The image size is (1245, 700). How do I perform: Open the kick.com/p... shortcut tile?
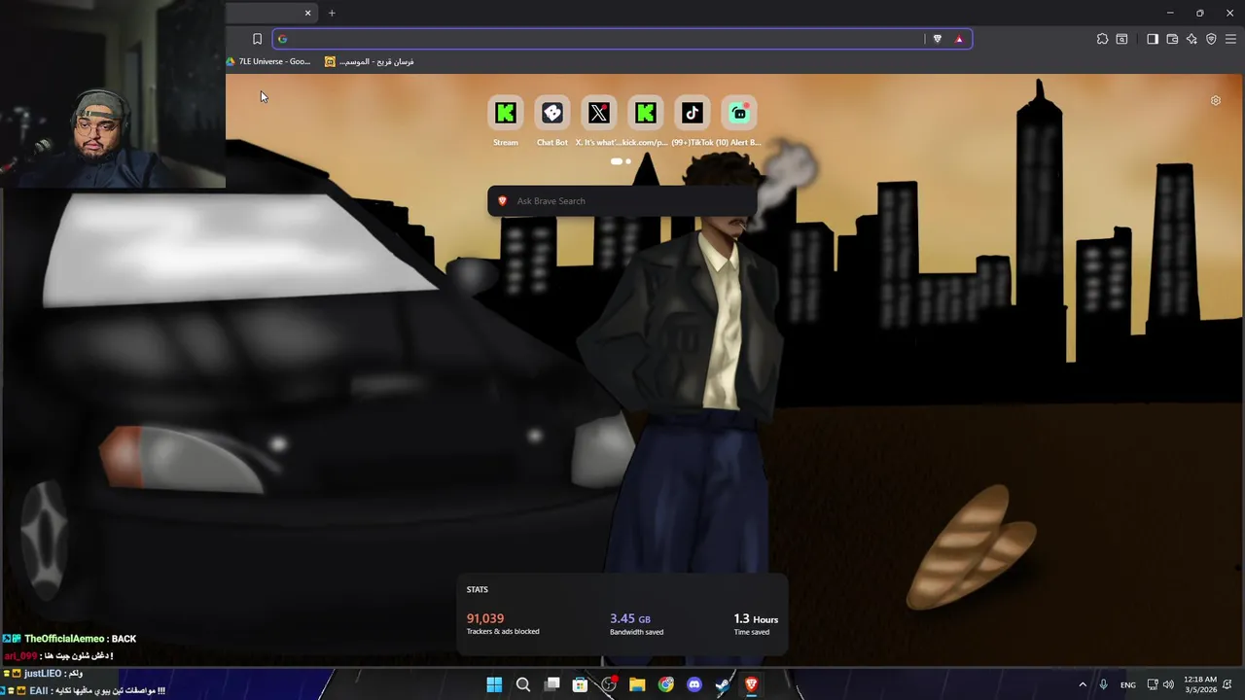[645, 113]
